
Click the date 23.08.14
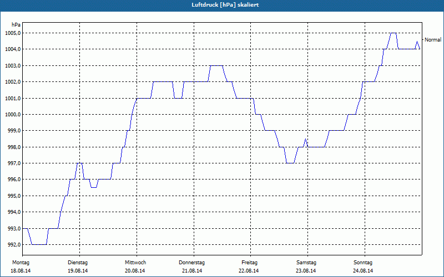tap(306, 271)
